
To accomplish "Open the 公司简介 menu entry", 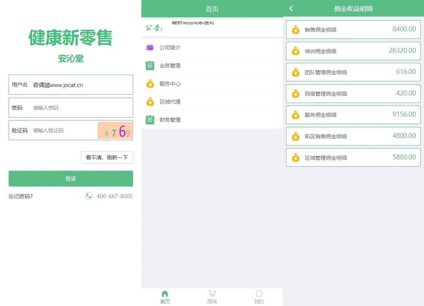I will (x=212, y=47).
